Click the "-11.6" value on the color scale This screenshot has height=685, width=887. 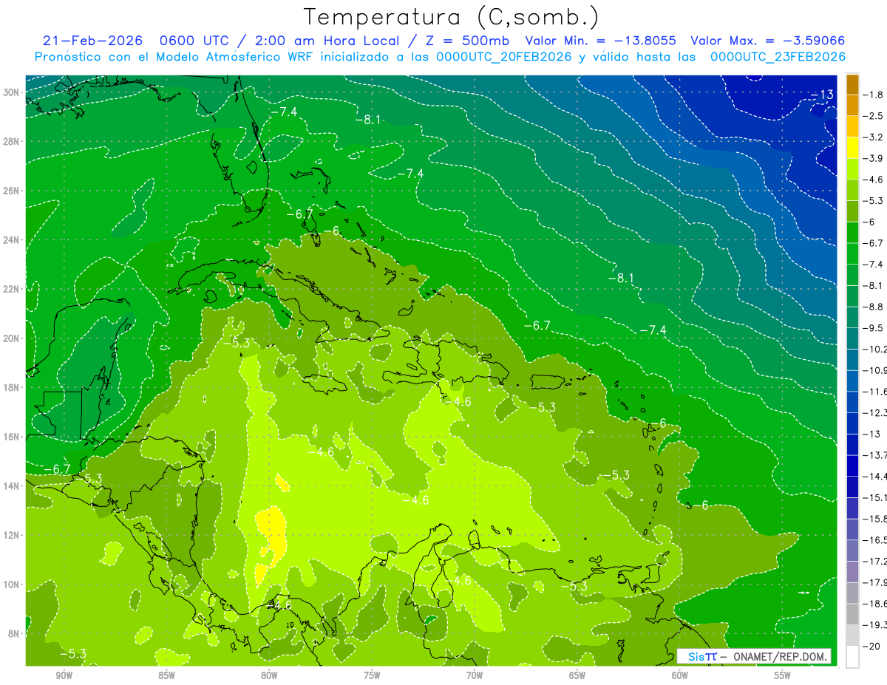[874, 391]
